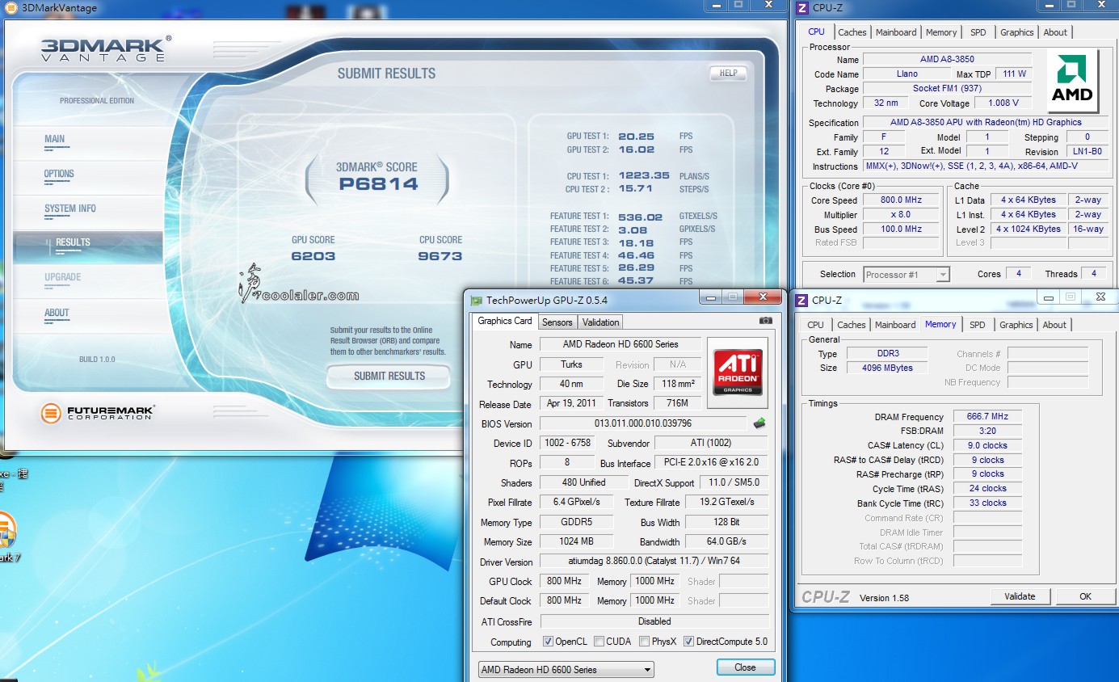Click the GPU-Z title bar icon
Viewport: 1119px width, 682px height.
477,301
